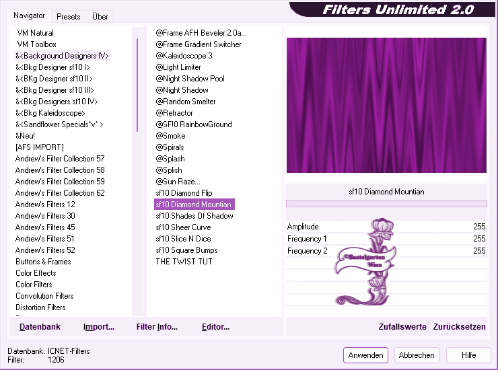Choose THE TWIST TUT filter

184,262
